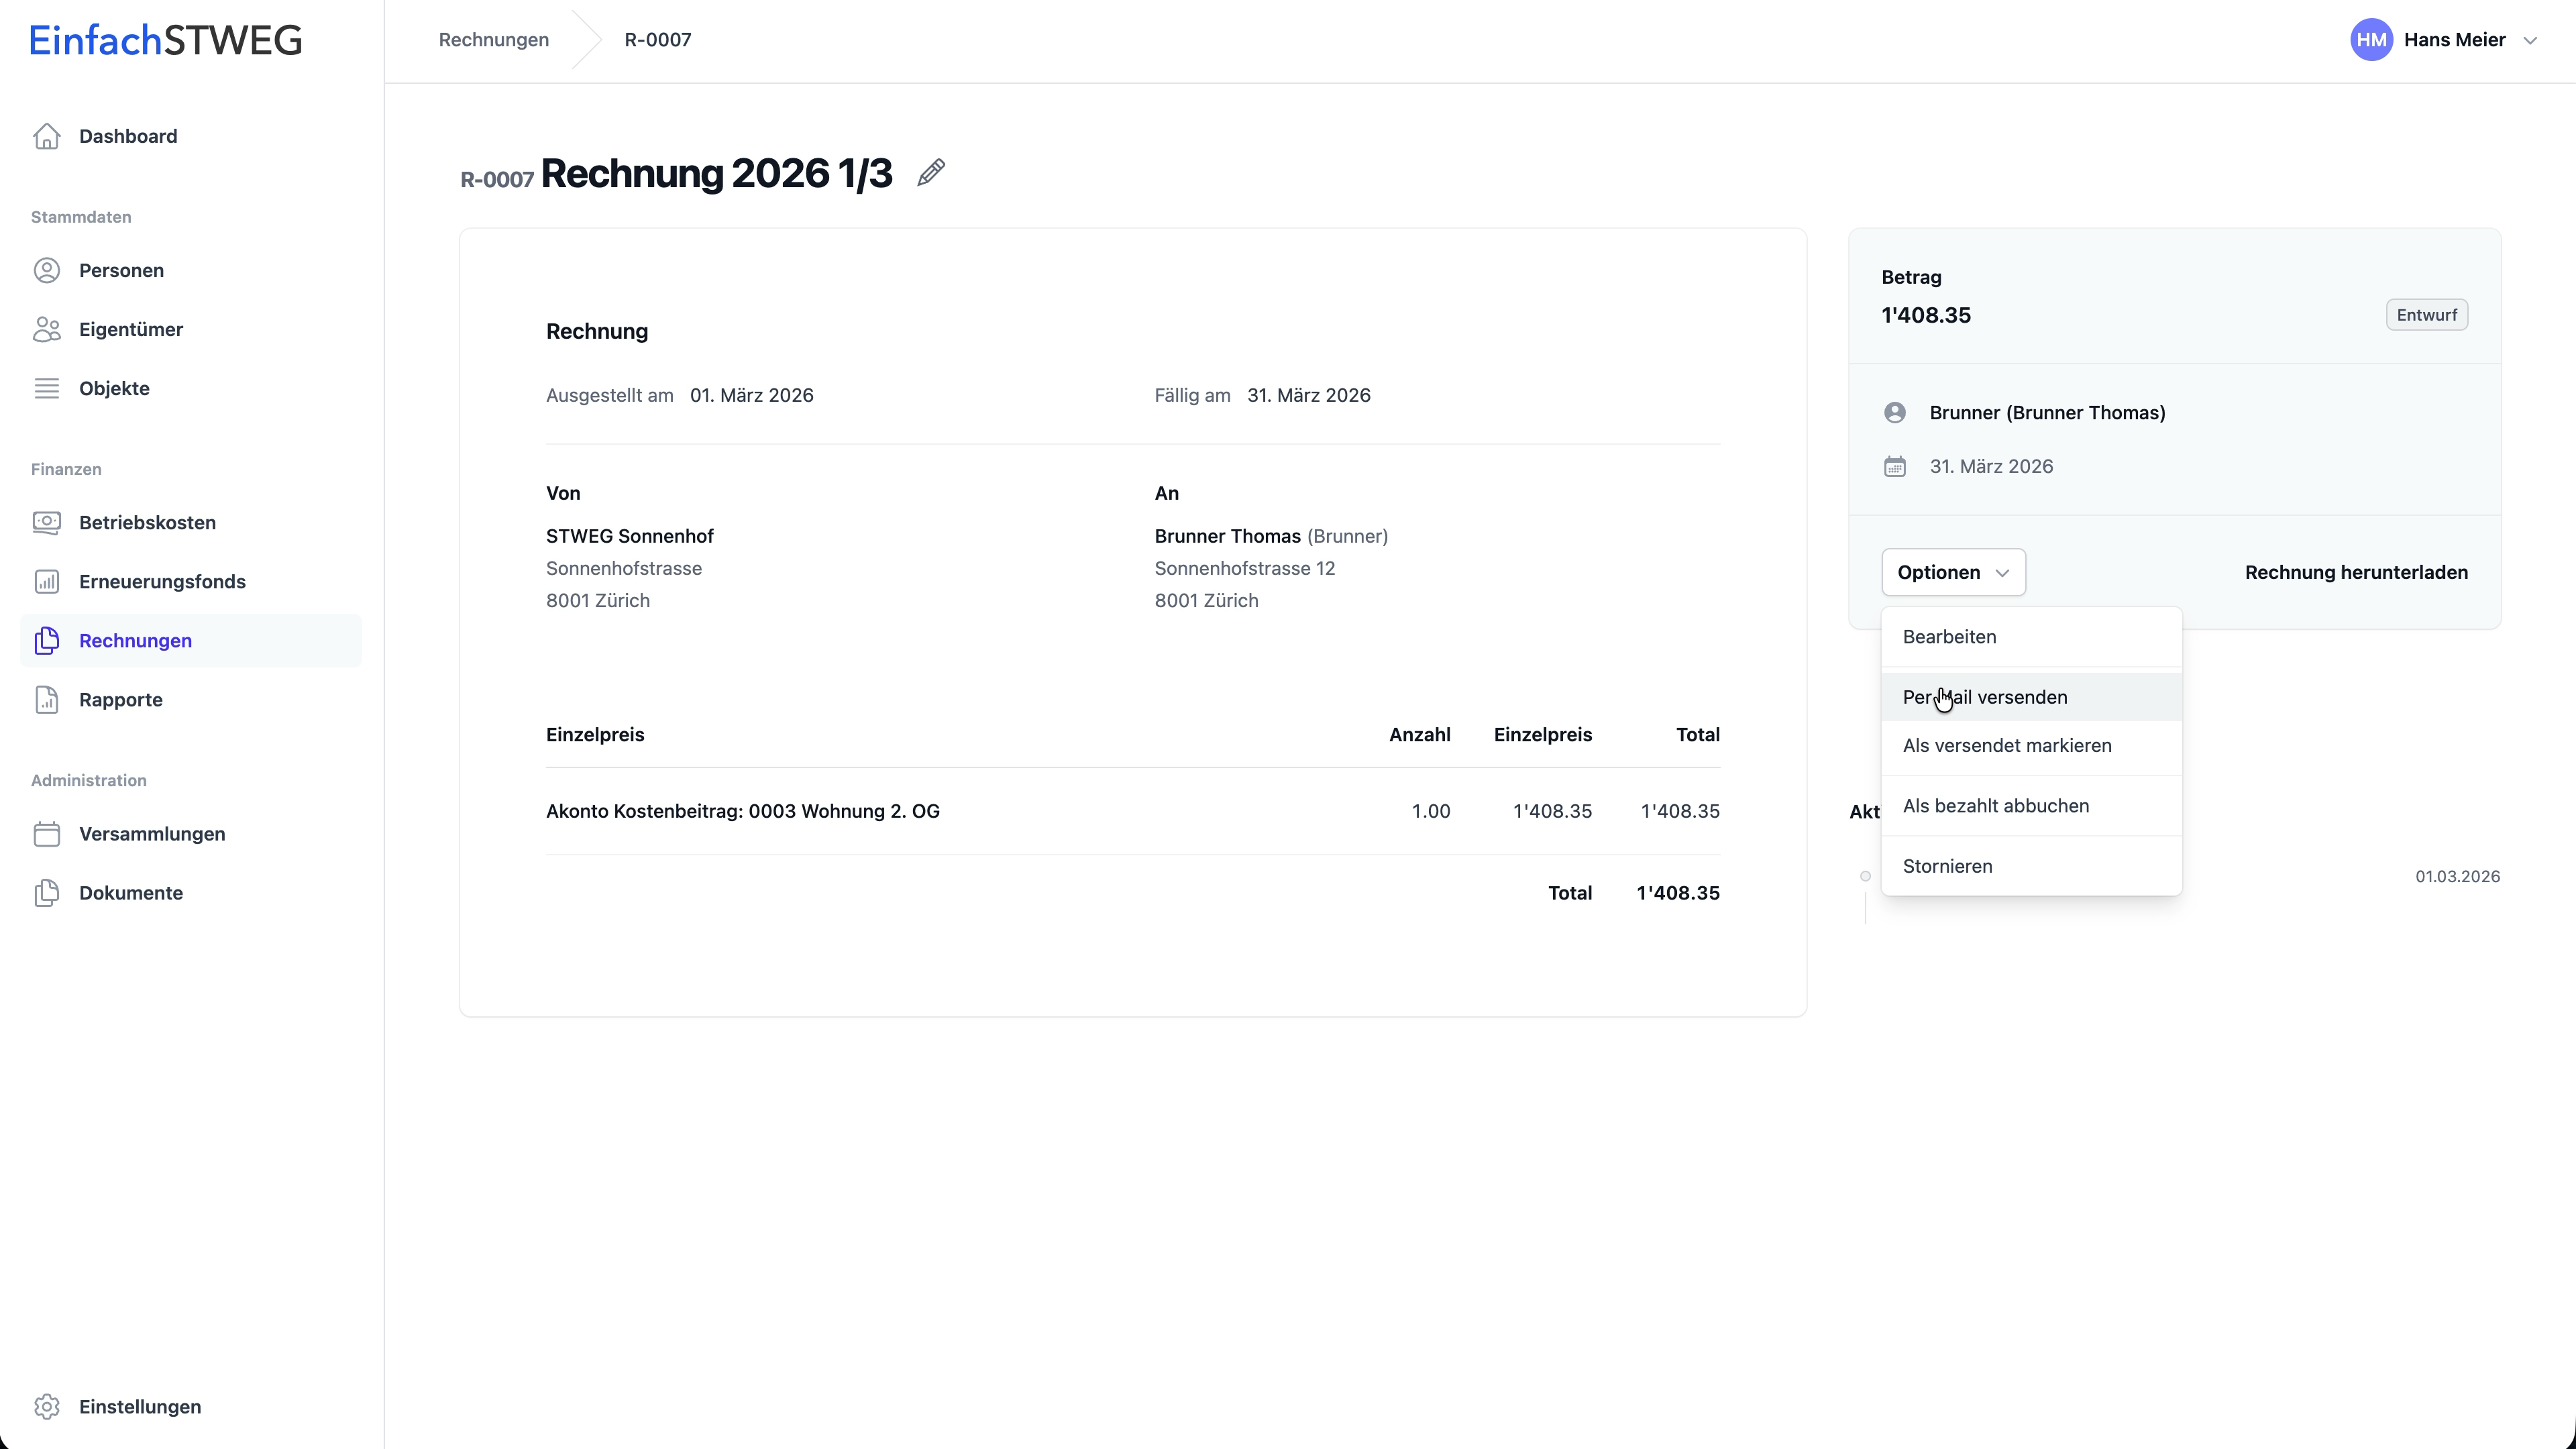Expand the Hans Meier user menu chevron
Image resolution: width=2576 pixels, height=1449 pixels.
pyautogui.click(x=2530, y=40)
